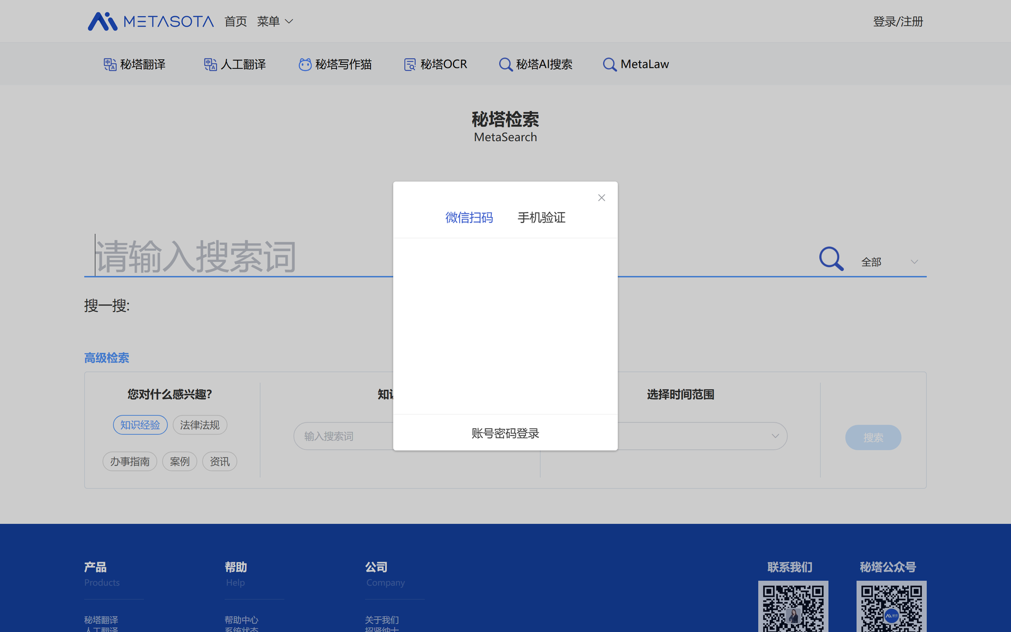
Task: Select the 资讯 interest tag
Action: [x=220, y=461]
